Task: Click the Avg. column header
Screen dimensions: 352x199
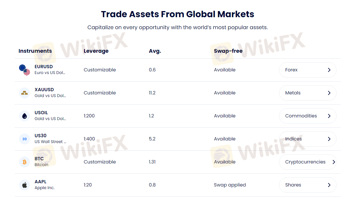Action: point(155,51)
